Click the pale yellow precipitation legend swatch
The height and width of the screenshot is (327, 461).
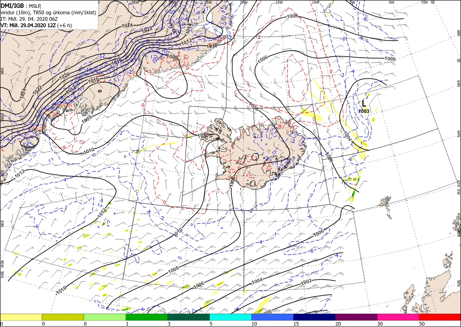pos(21,317)
